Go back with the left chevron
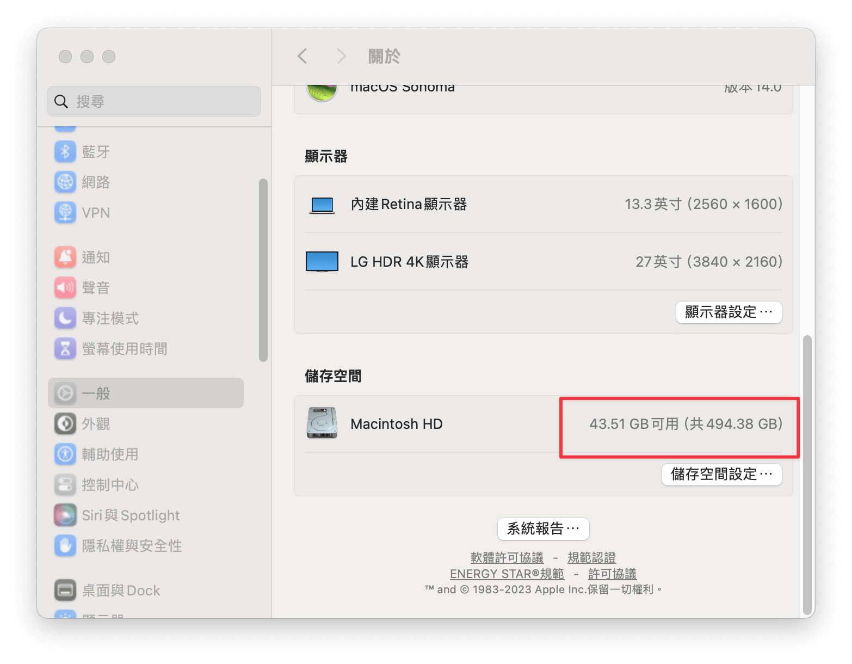Viewport: 852px width, 664px height. pos(302,56)
